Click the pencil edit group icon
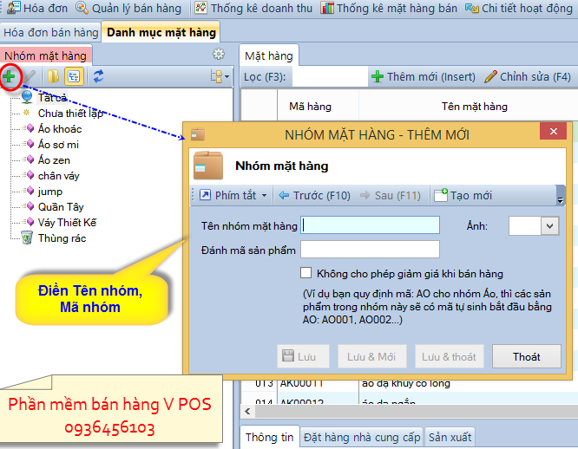Image resolution: width=578 pixels, height=449 pixels. click(x=30, y=77)
